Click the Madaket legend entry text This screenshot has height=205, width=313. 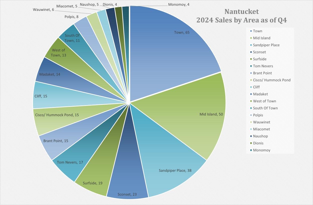[x=260, y=94]
